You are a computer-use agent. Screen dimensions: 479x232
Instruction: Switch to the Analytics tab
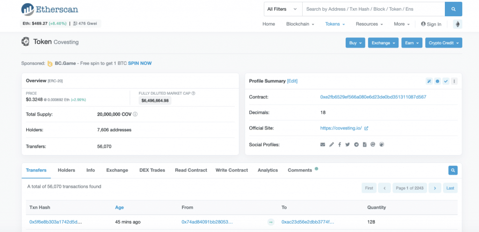268,170
